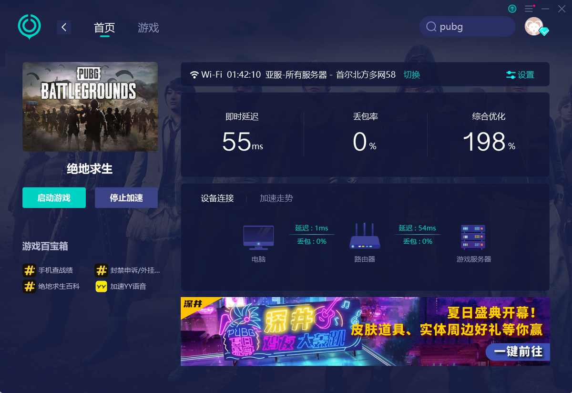Click the 加速YY语音 icon

[101, 287]
